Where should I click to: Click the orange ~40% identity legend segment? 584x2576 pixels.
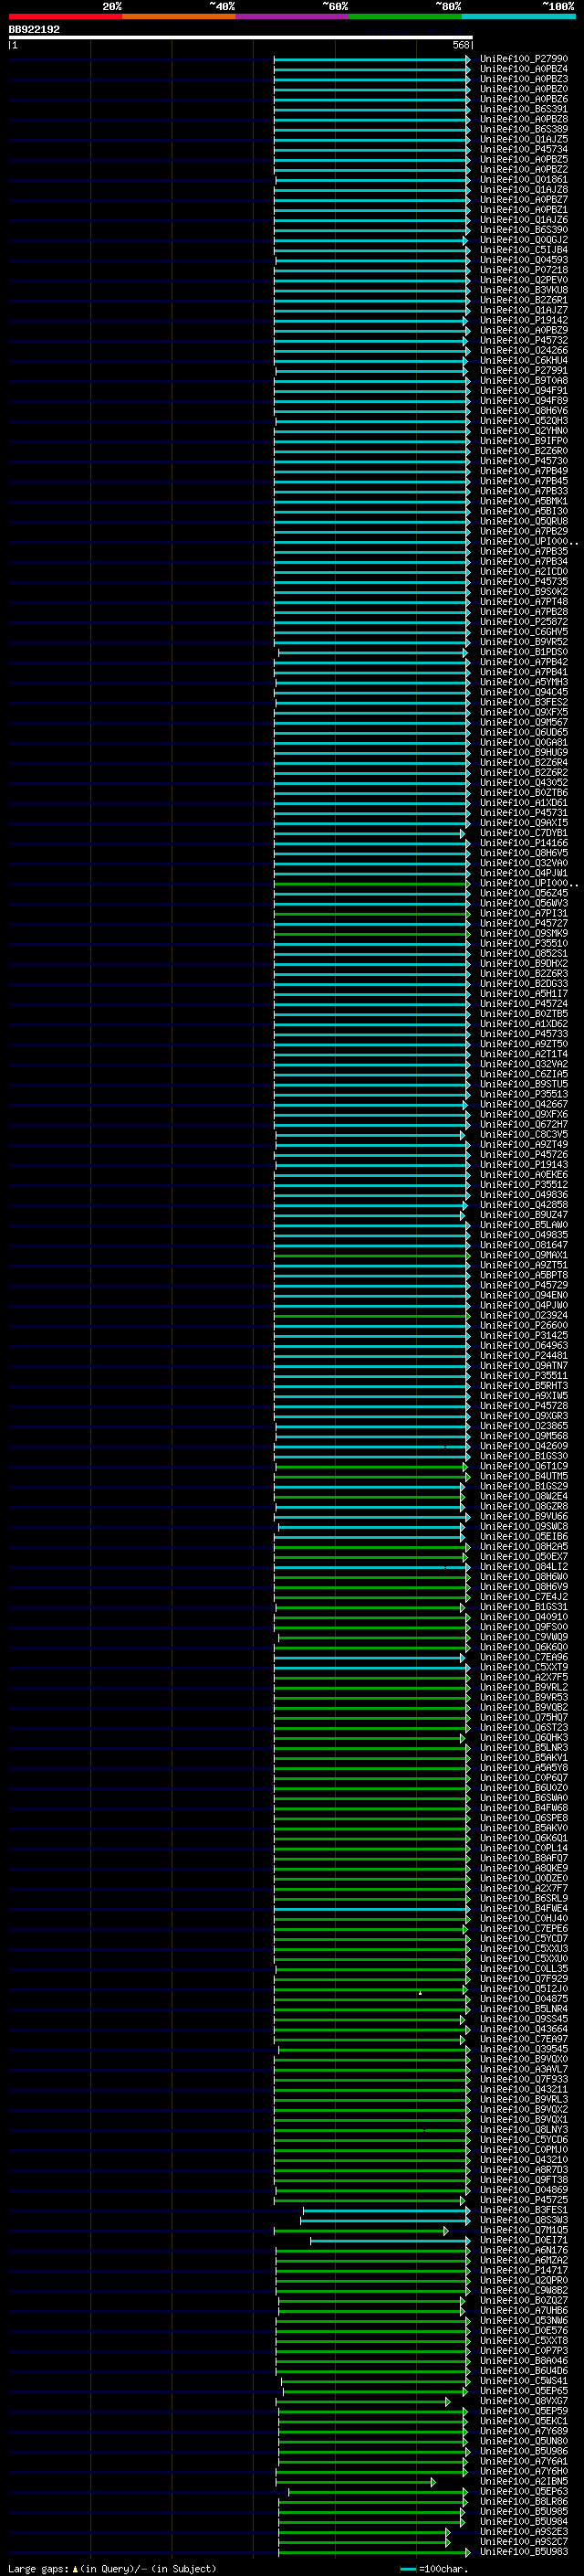[179, 16]
